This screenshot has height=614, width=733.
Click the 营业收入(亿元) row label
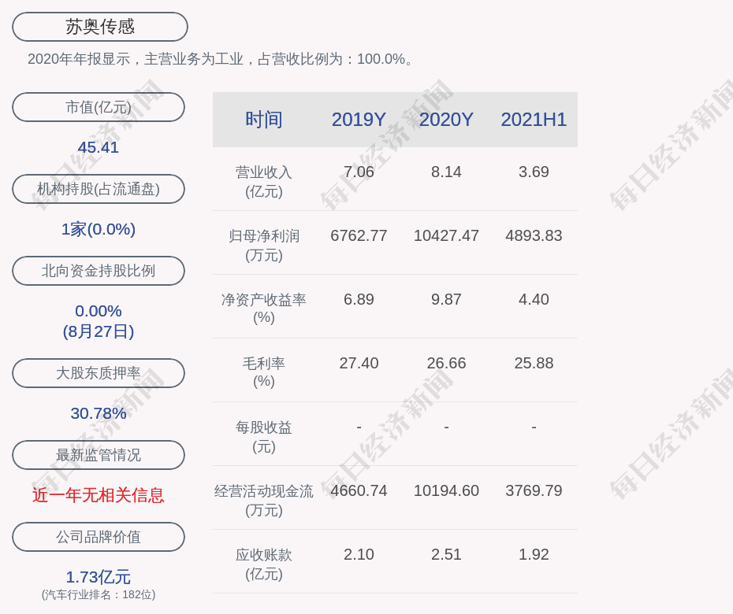[264, 182]
